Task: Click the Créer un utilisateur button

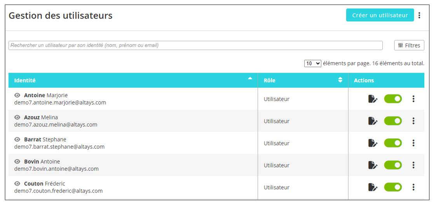Action: click(380, 15)
